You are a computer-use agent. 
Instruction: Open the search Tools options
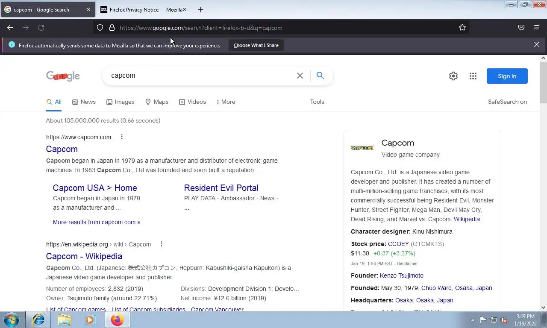pyautogui.click(x=317, y=102)
